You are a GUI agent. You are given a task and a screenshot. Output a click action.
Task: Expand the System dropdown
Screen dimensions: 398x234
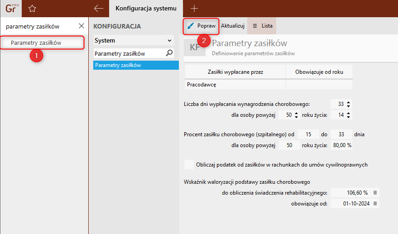click(134, 40)
